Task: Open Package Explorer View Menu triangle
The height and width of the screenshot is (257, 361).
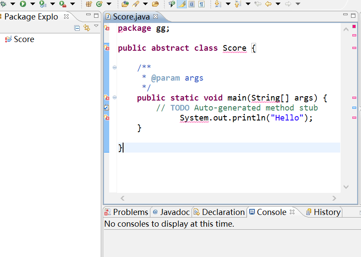Action: tap(96, 26)
